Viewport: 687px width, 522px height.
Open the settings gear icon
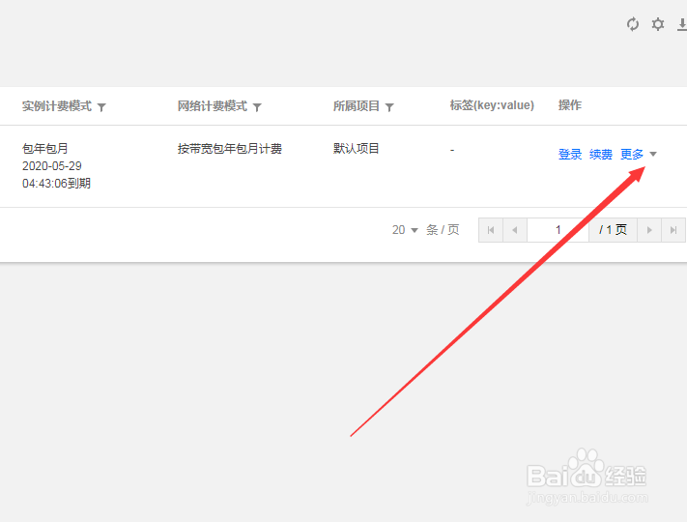[x=658, y=24]
